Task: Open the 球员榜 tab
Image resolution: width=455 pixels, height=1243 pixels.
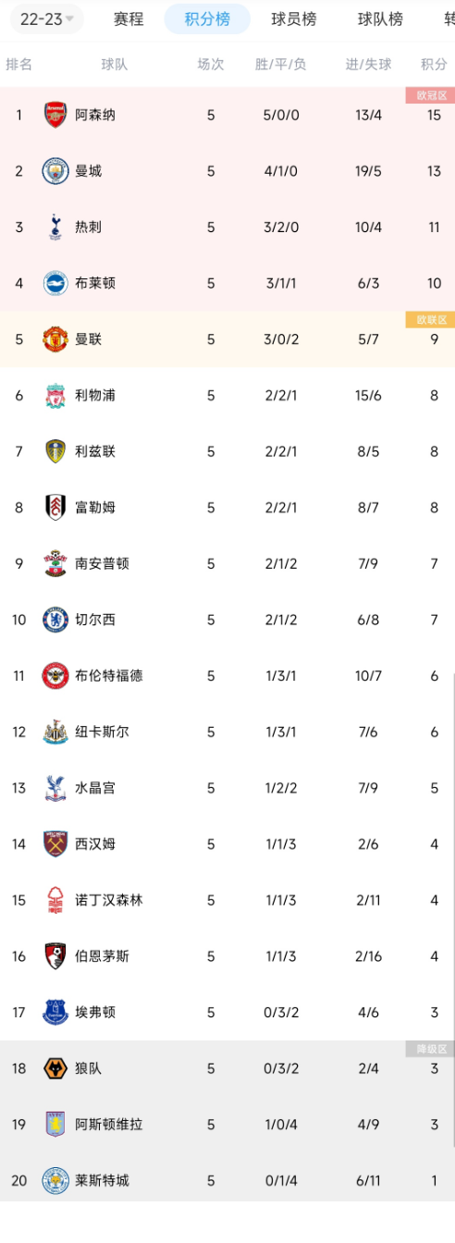Action: coord(294,18)
